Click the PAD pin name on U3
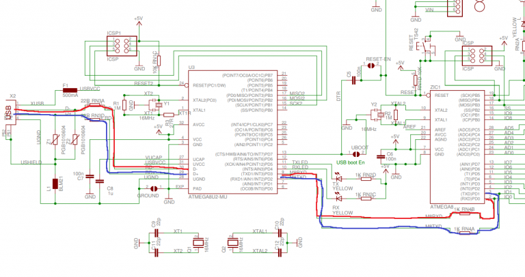This screenshot has height=277, width=525. [197, 189]
